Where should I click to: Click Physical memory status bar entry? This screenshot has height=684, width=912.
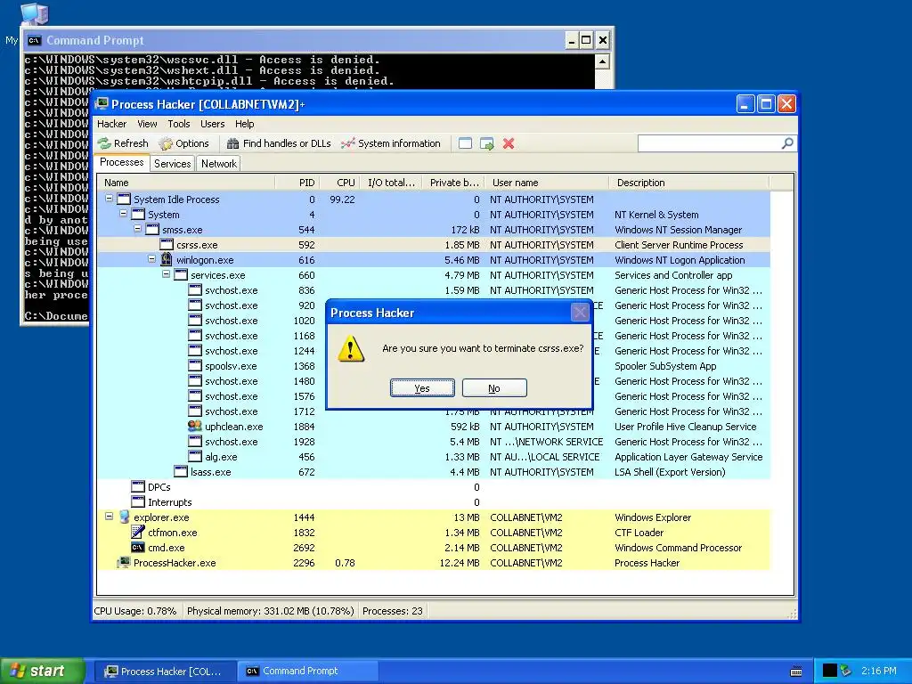[271, 611]
